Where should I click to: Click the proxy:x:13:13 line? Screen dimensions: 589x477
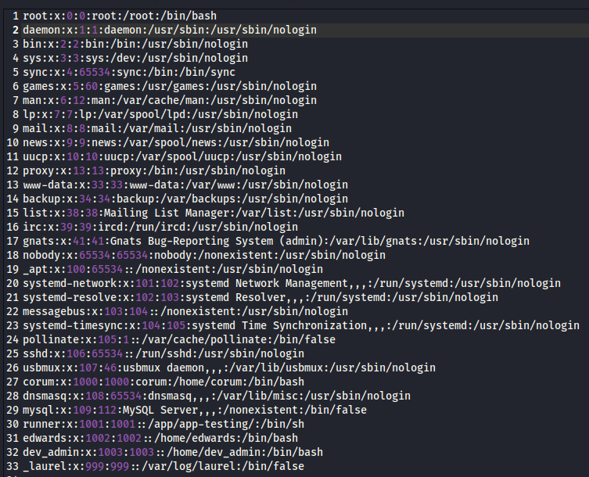click(x=154, y=170)
